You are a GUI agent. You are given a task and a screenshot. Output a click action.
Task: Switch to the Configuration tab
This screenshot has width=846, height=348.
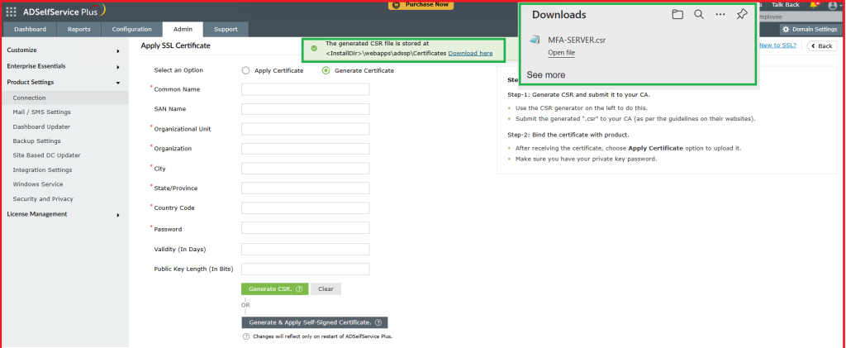click(x=131, y=29)
